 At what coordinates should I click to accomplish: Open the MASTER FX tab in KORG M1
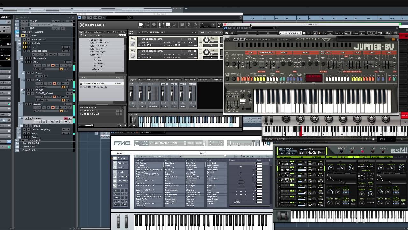point(317,157)
